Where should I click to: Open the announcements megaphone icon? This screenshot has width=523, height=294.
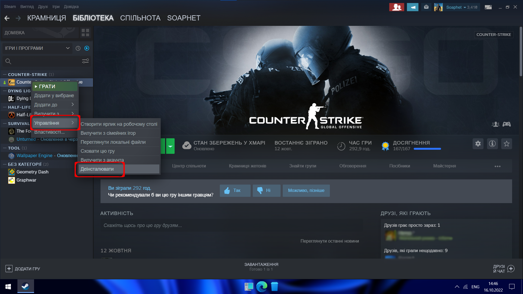click(x=413, y=7)
